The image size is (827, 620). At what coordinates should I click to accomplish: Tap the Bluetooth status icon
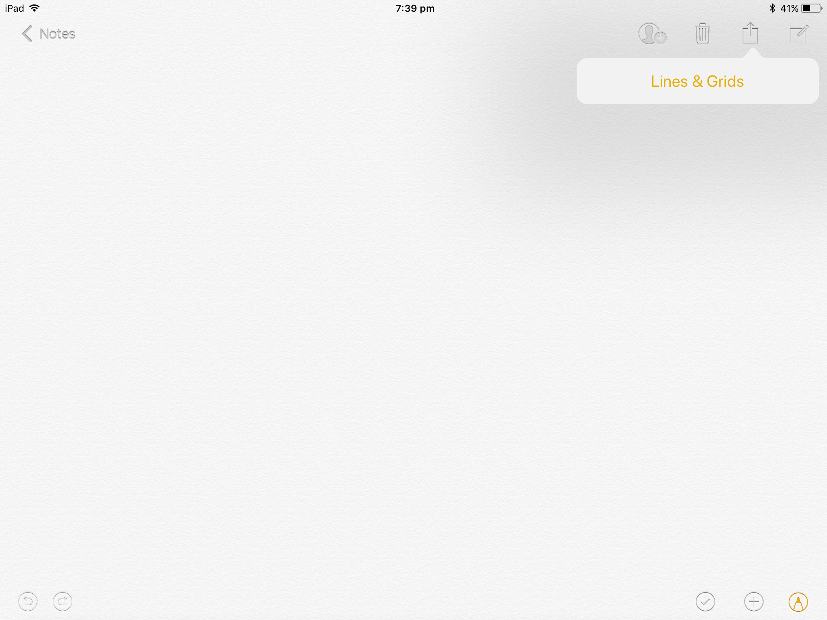(x=772, y=8)
